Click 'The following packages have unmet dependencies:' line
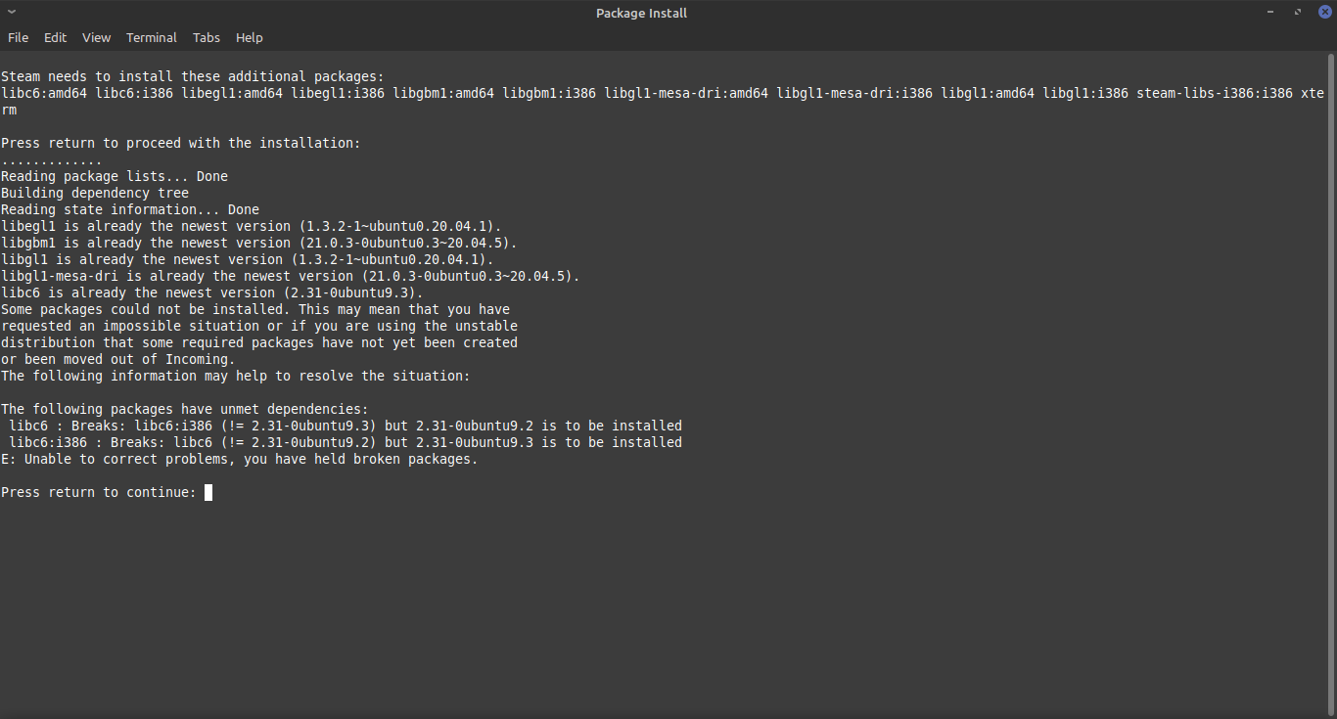Image resolution: width=1337 pixels, height=719 pixels. coord(185,409)
